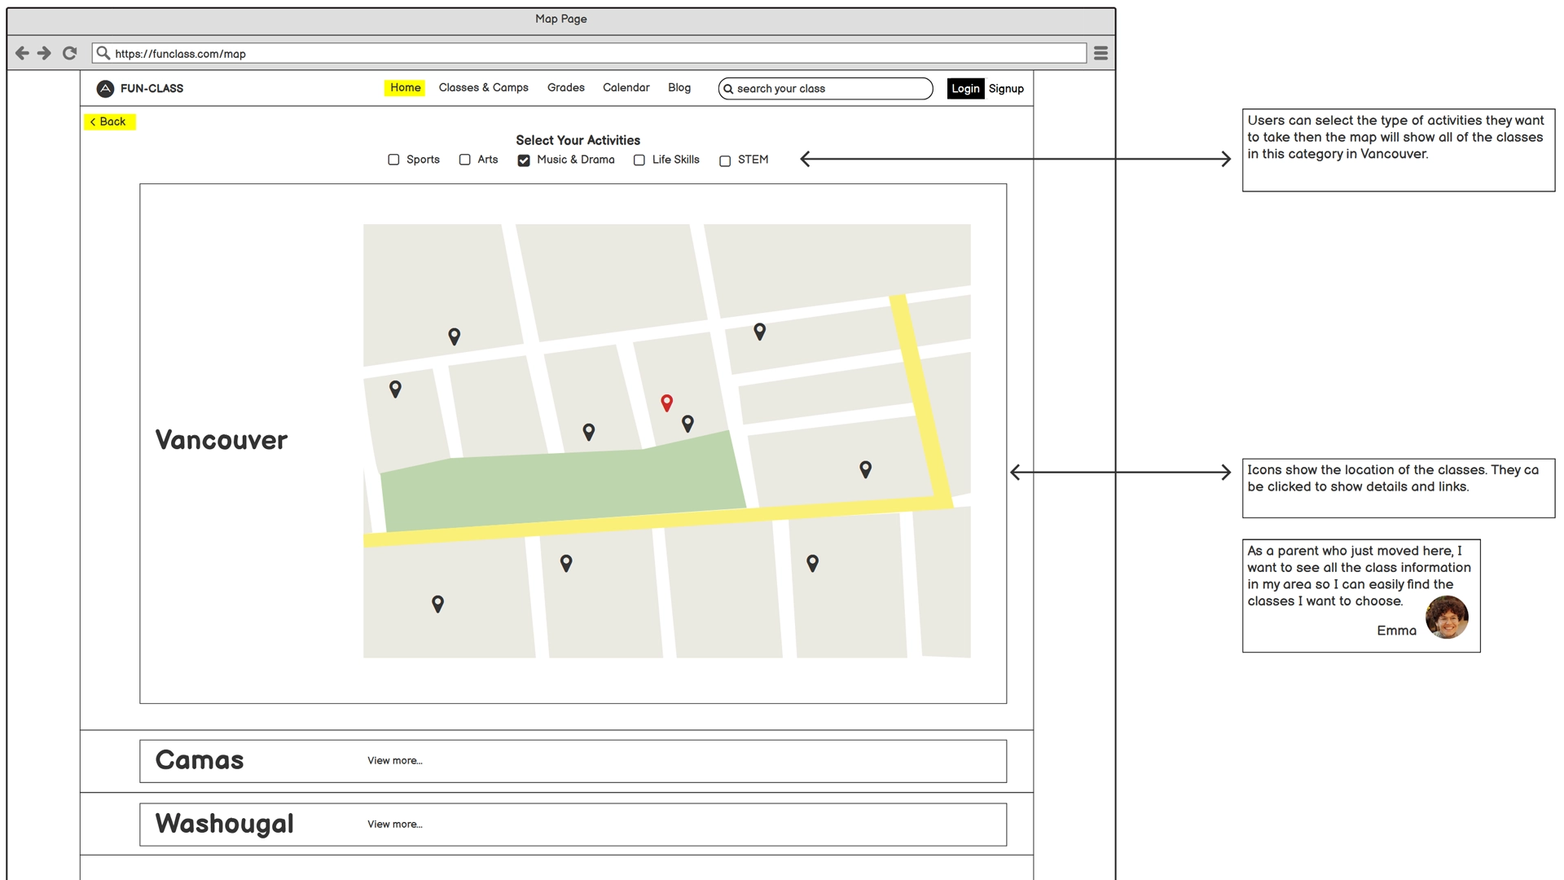Viewport: 1564px width, 880px height.
Task: Click the search icon inside the URL bar
Action: pos(103,53)
